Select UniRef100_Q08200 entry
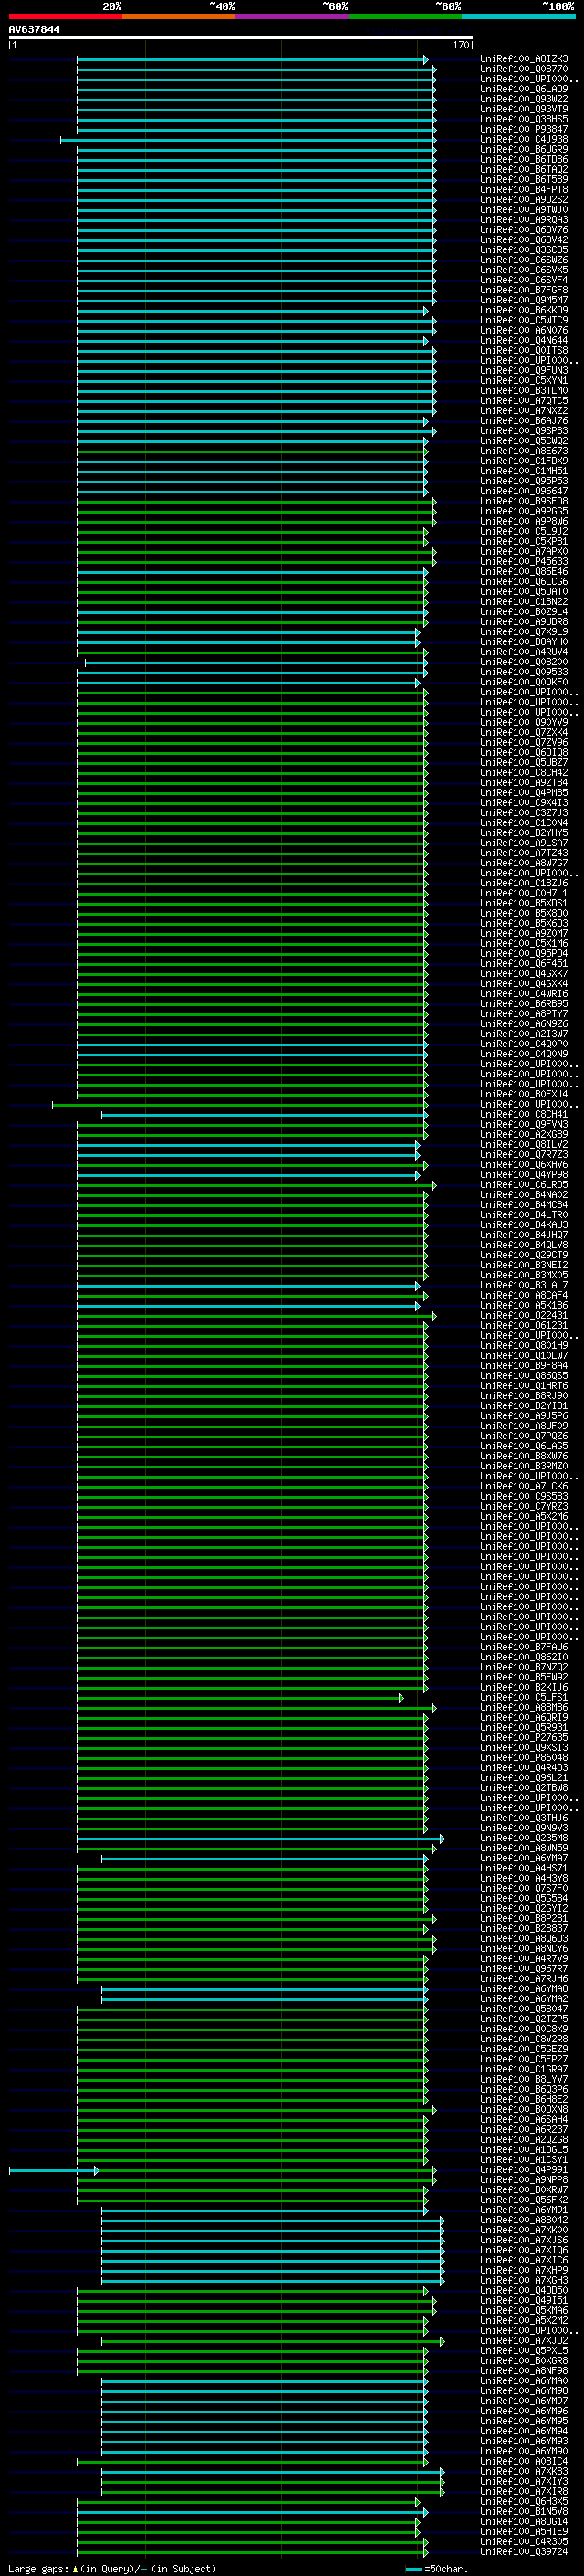This screenshot has height=2576, width=584. [x=524, y=662]
